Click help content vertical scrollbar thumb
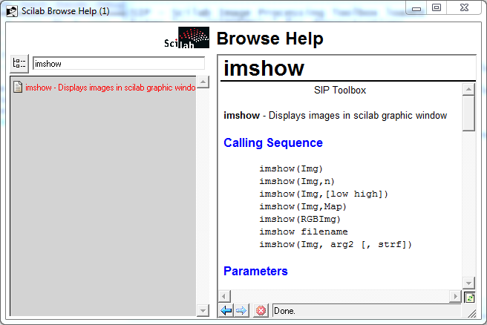Viewport: 487px width, 325px height. pos(468,114)
